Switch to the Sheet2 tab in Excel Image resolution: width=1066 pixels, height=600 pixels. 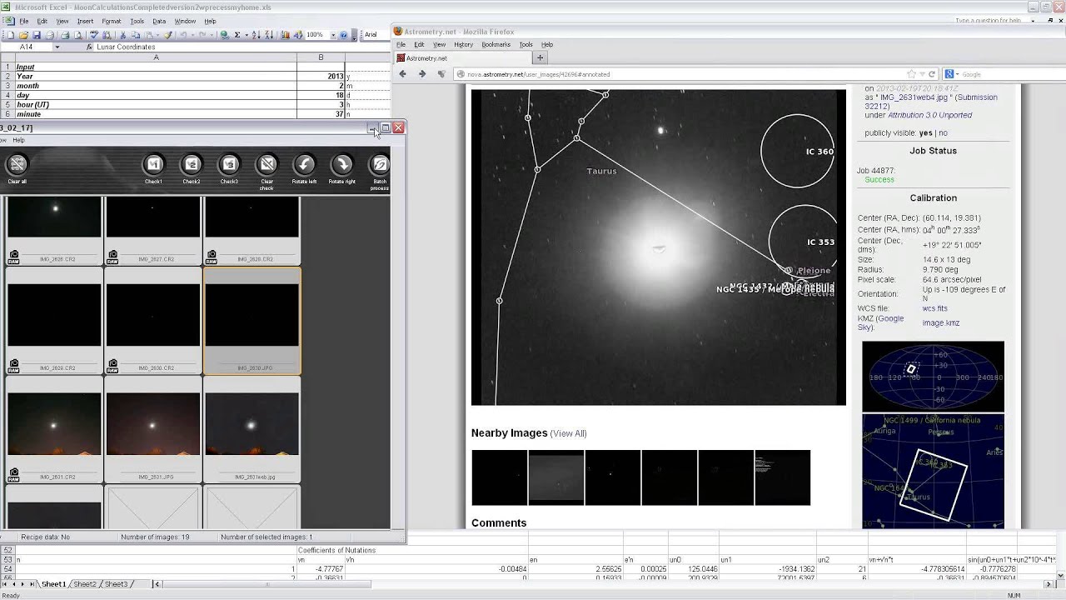coord(85,584)
